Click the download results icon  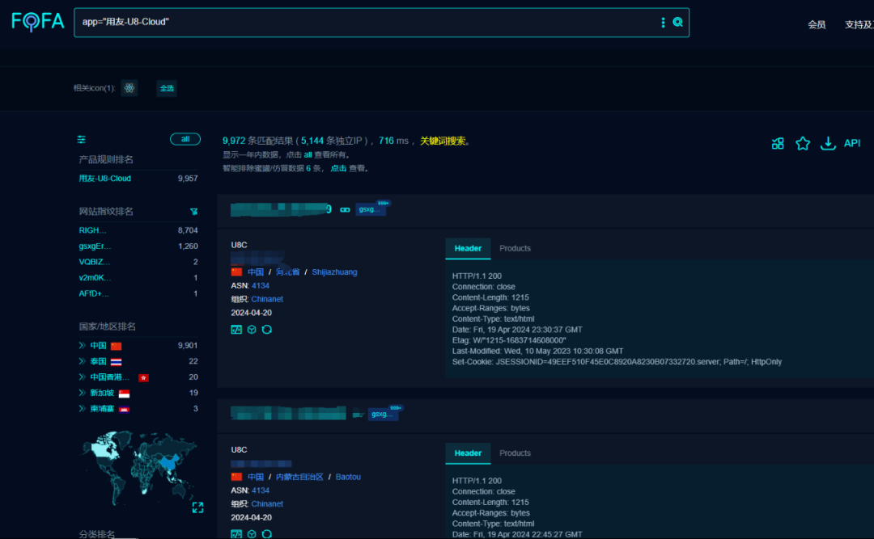tap(828, 143)
